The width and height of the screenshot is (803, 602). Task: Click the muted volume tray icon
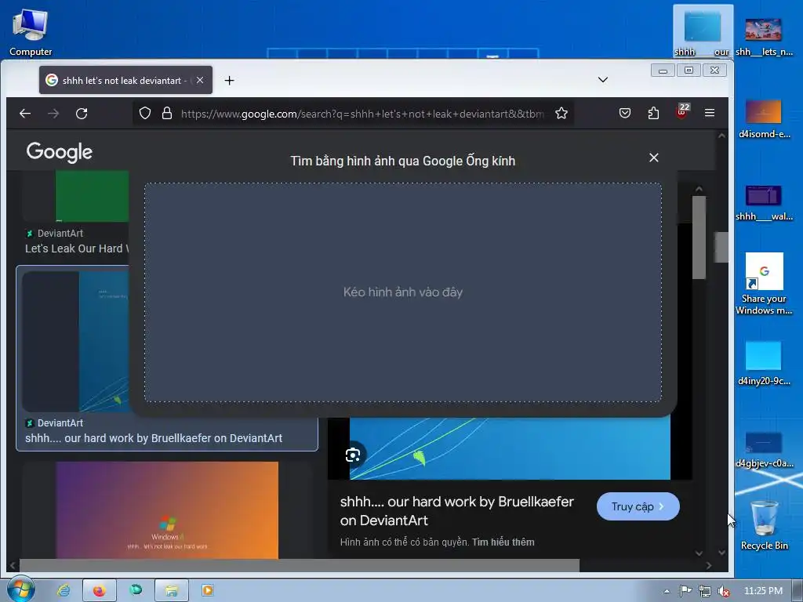coord(724,591)
